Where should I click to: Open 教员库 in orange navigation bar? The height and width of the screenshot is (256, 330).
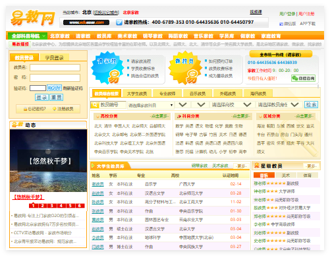(x=104, y=36)
